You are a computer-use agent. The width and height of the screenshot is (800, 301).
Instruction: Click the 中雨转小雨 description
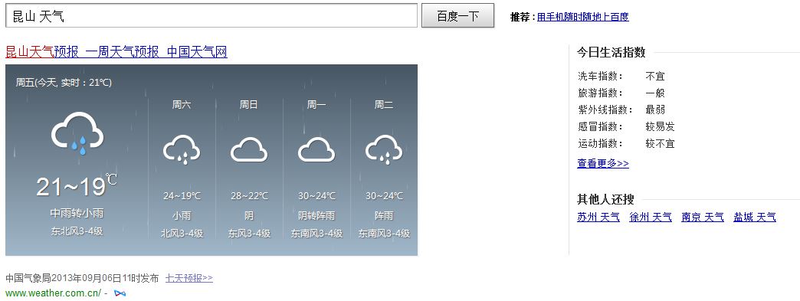[77, 213]
